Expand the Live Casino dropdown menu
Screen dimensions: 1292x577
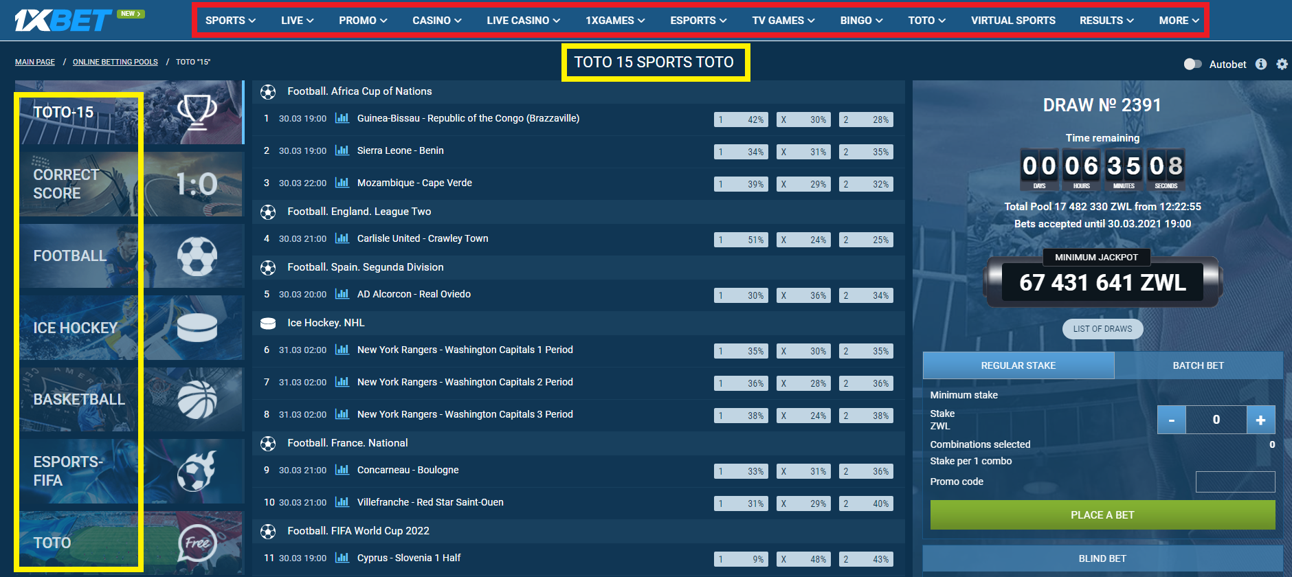[524, 21]
